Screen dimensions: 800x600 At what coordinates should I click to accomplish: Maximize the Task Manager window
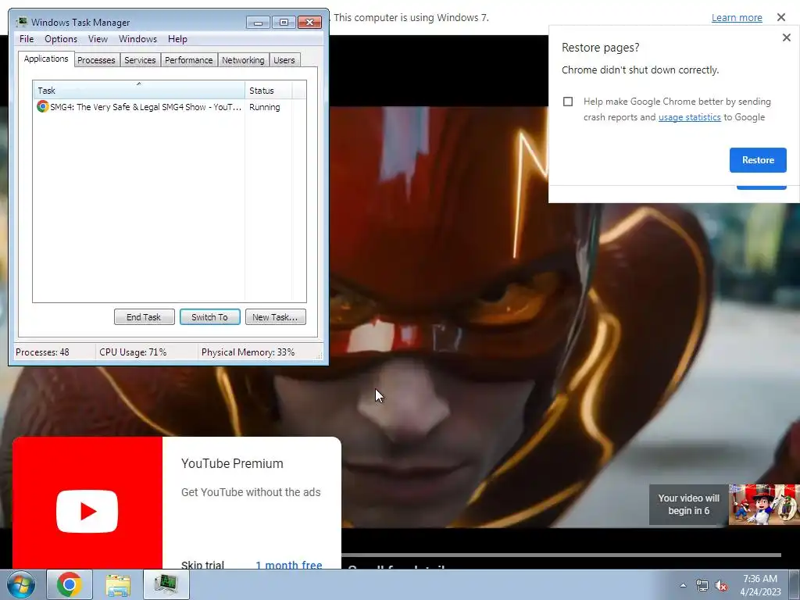[284, 23]
